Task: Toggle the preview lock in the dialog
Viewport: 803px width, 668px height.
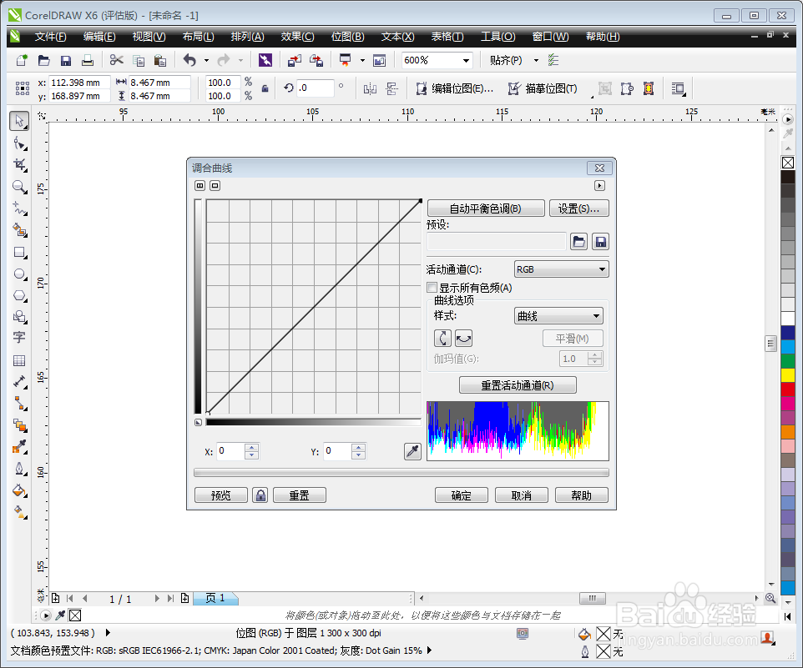Action: coord(260,495)
